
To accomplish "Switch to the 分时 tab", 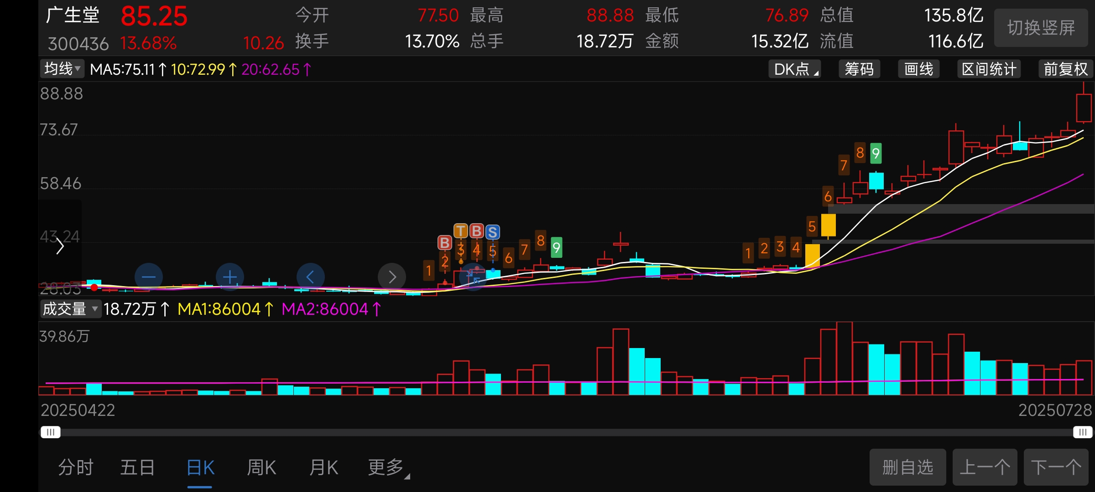I will point(76,467).
